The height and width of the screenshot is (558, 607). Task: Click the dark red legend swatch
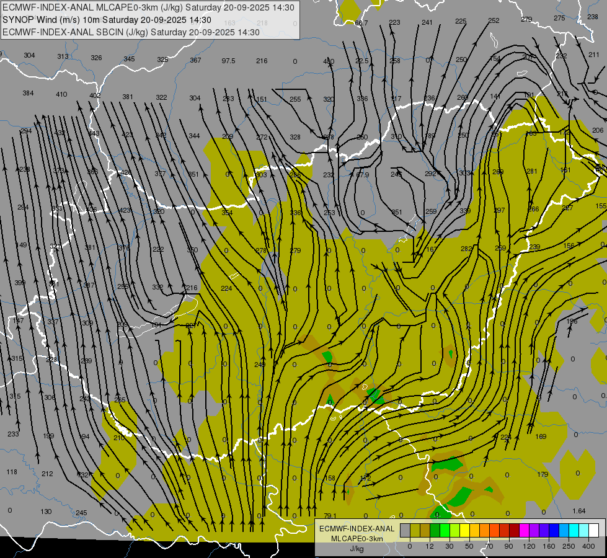[x=515, y=530]
